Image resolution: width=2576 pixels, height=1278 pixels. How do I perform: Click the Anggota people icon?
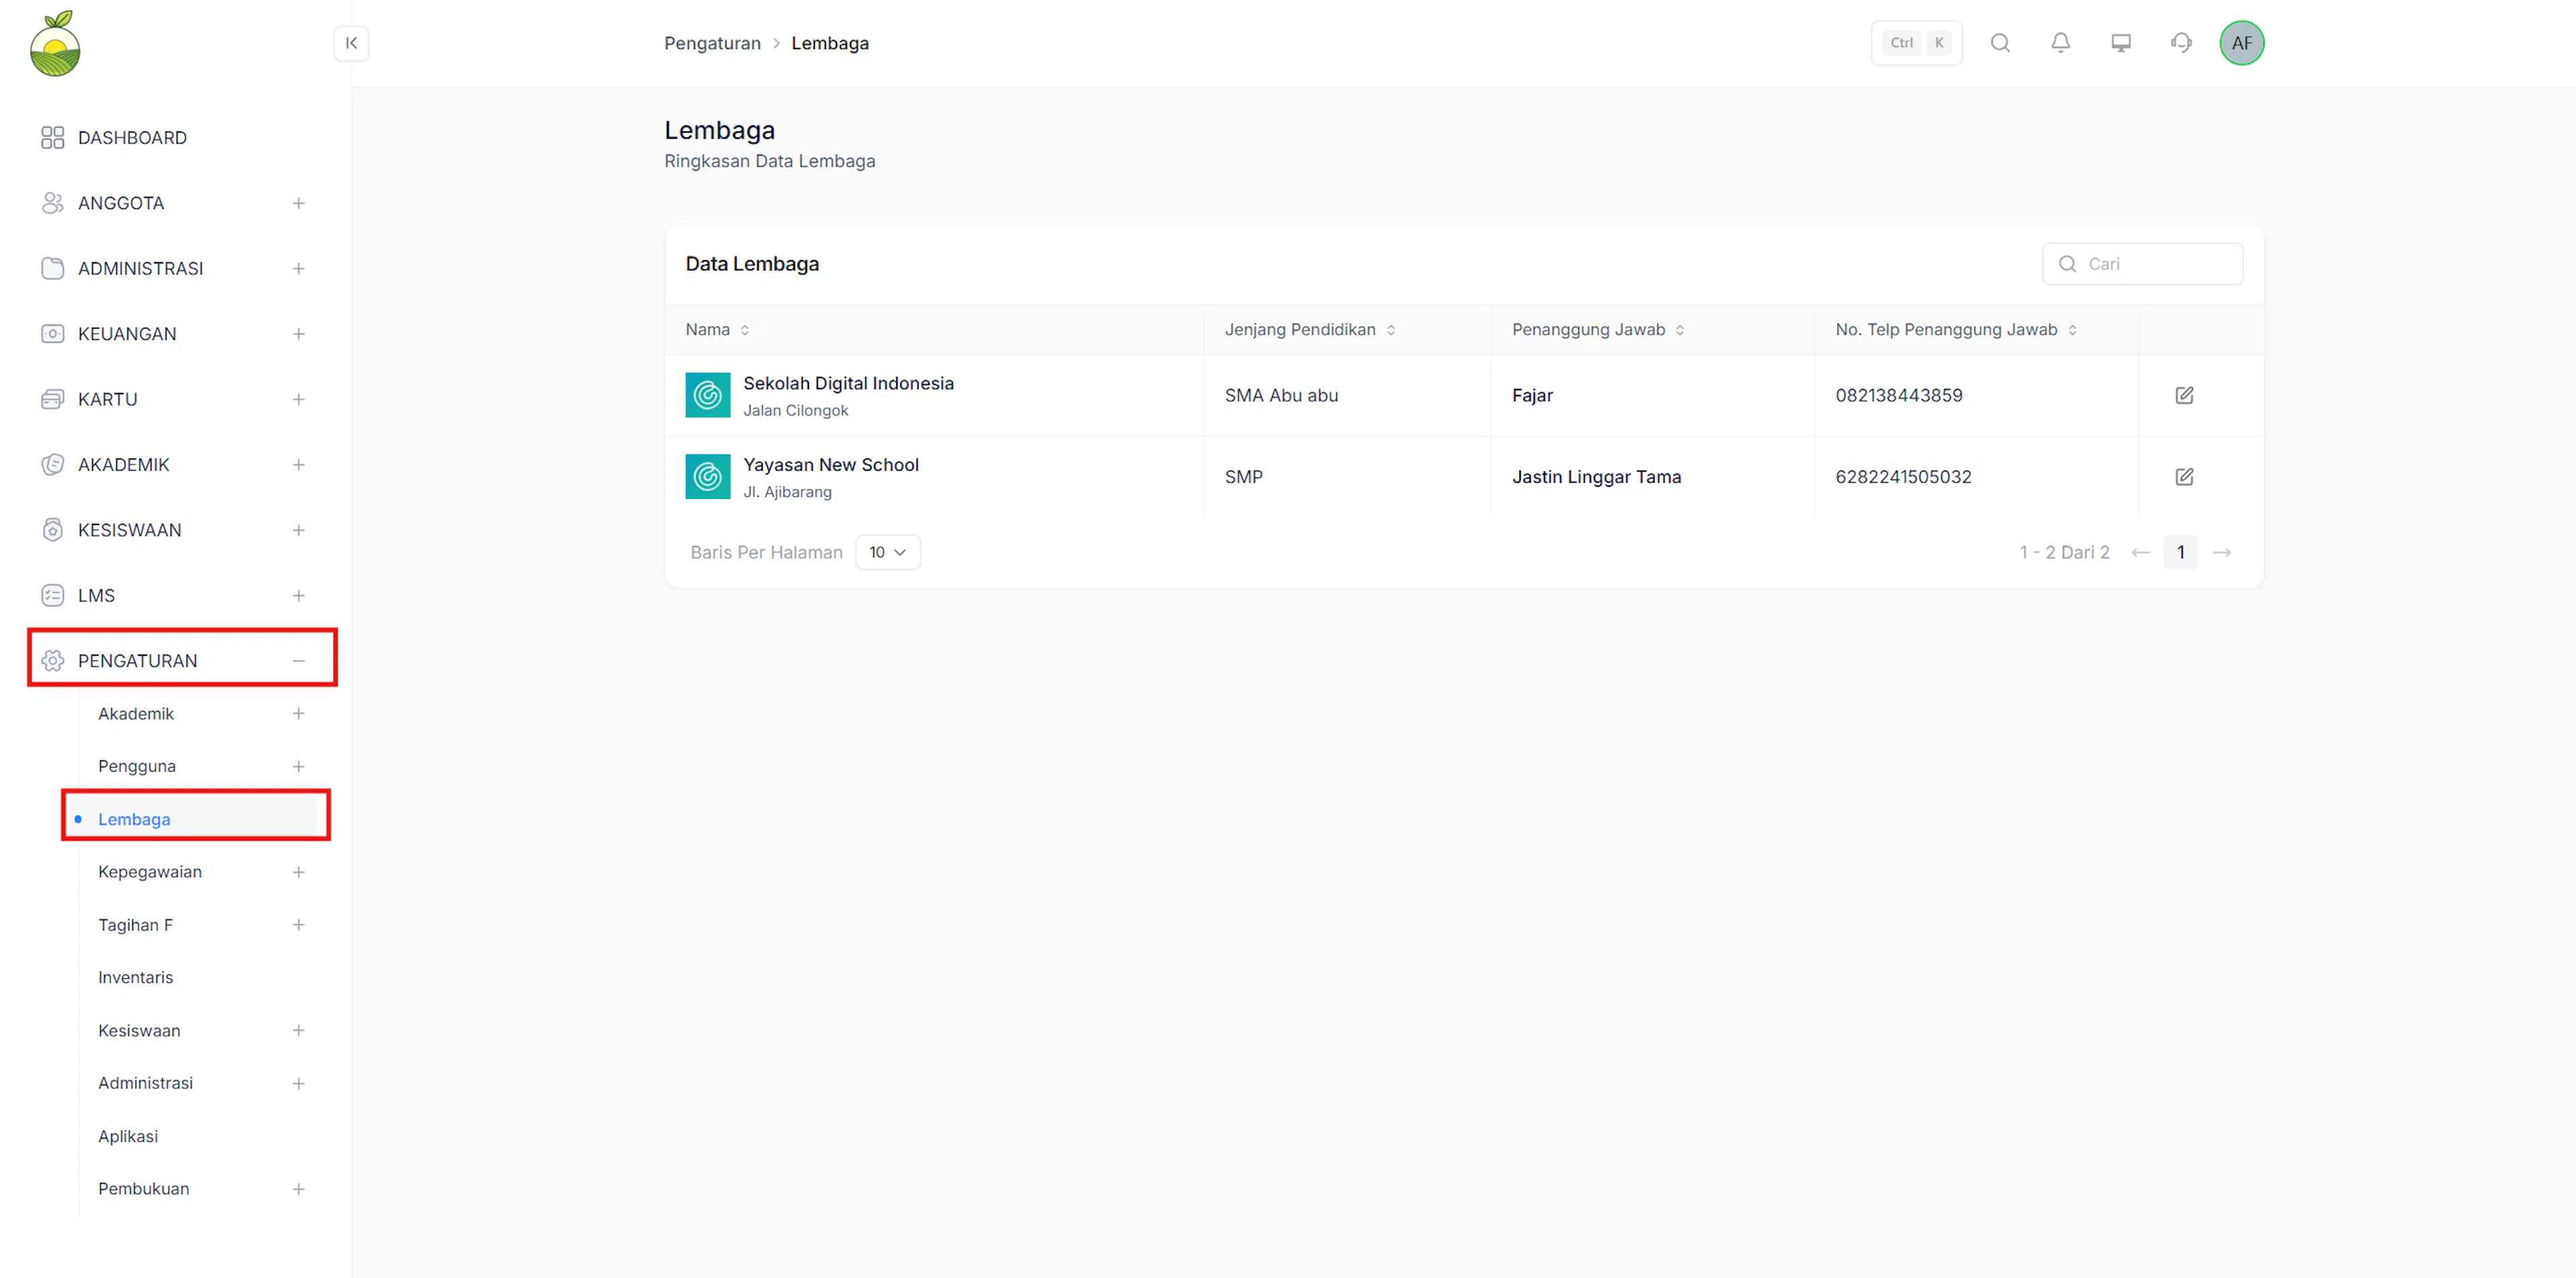coord(53,203)
